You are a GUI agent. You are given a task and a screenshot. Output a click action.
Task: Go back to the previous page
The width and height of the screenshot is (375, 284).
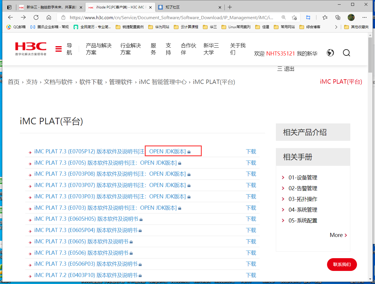point(10,17)
